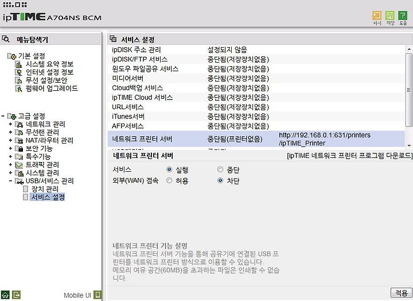Click the 장치 관리 page icon
Screen dimensions: 413x301
(26, 189)
